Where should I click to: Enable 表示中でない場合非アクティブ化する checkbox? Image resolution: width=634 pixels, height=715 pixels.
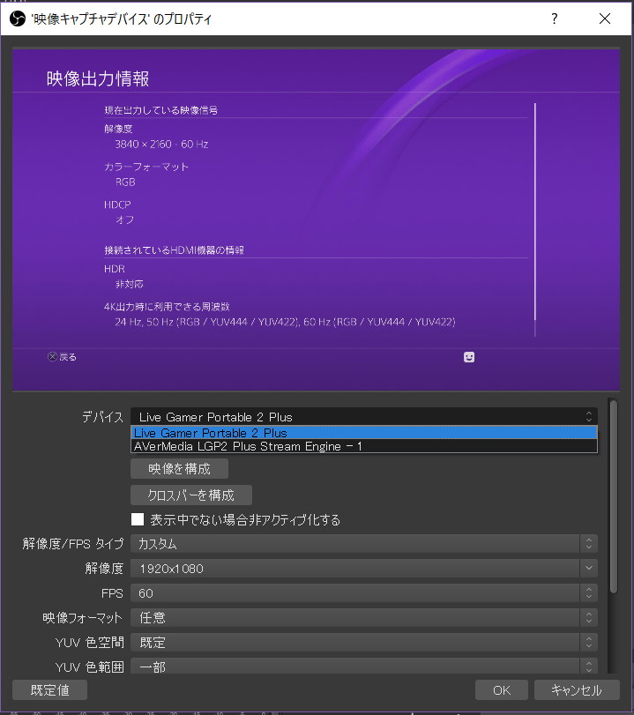click(x=138, y=519)
